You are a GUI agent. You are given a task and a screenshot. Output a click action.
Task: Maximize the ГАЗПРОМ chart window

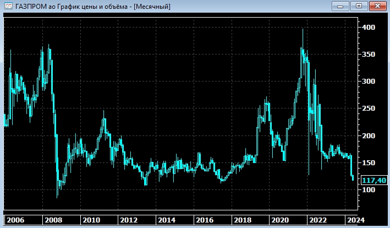pyautogui.click(x=359, y=6)
